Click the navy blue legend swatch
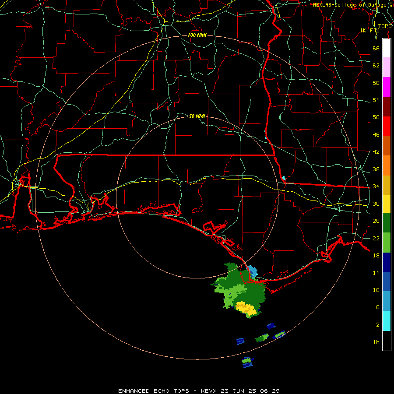This screenshot has width=394, height=394. click(x=387, y=262)
